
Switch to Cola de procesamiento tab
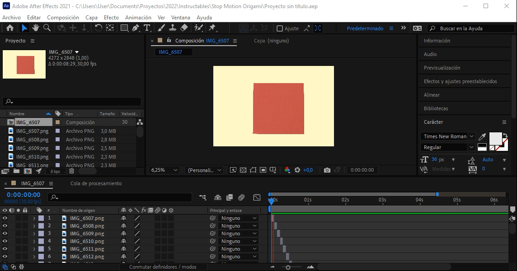point(96,183)
